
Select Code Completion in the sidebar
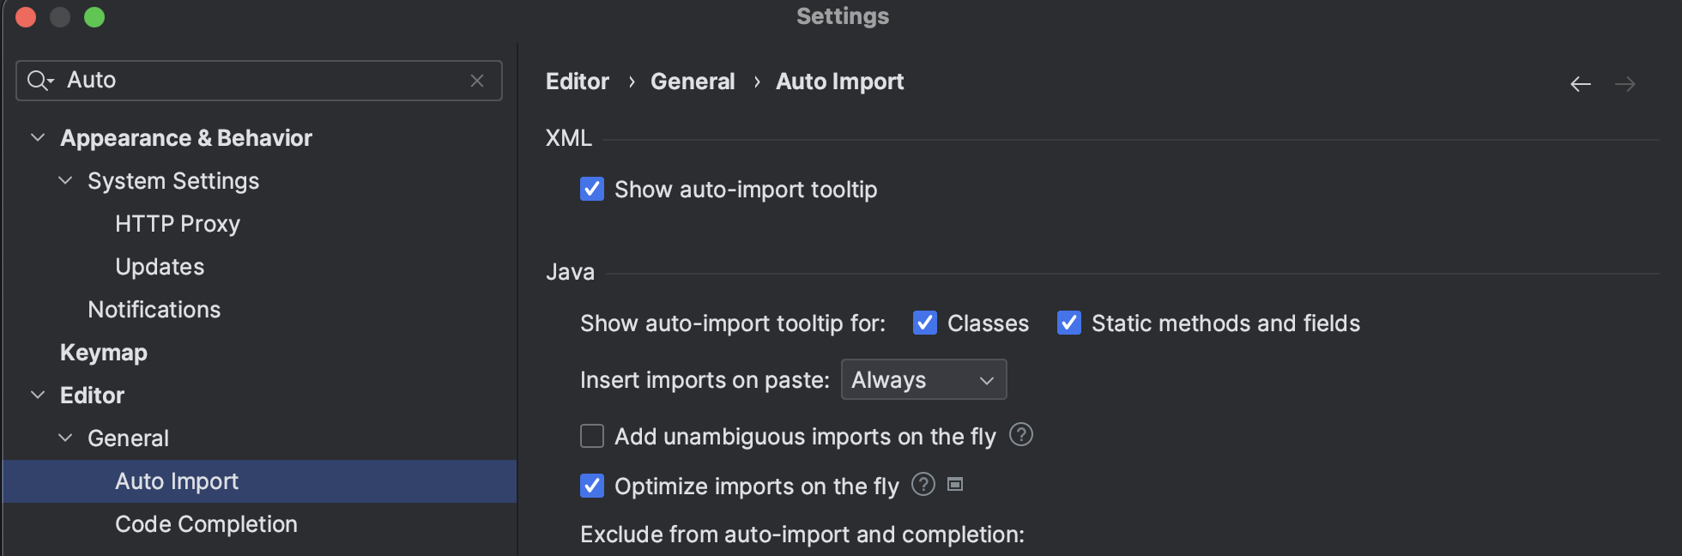[206, 524]
